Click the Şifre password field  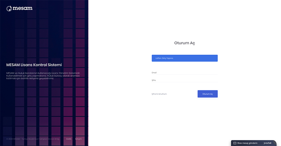coord(185,80)
